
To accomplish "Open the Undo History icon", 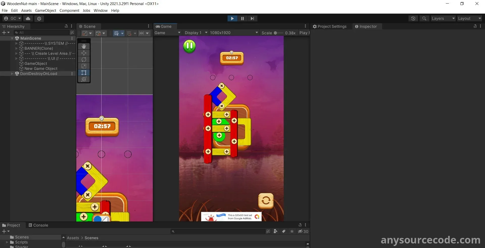I will click(413, 18).
